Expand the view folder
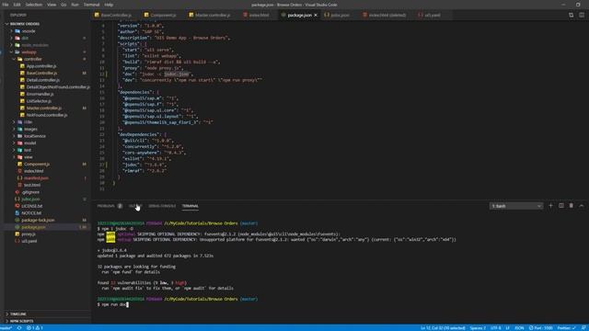 click(29, 157)
